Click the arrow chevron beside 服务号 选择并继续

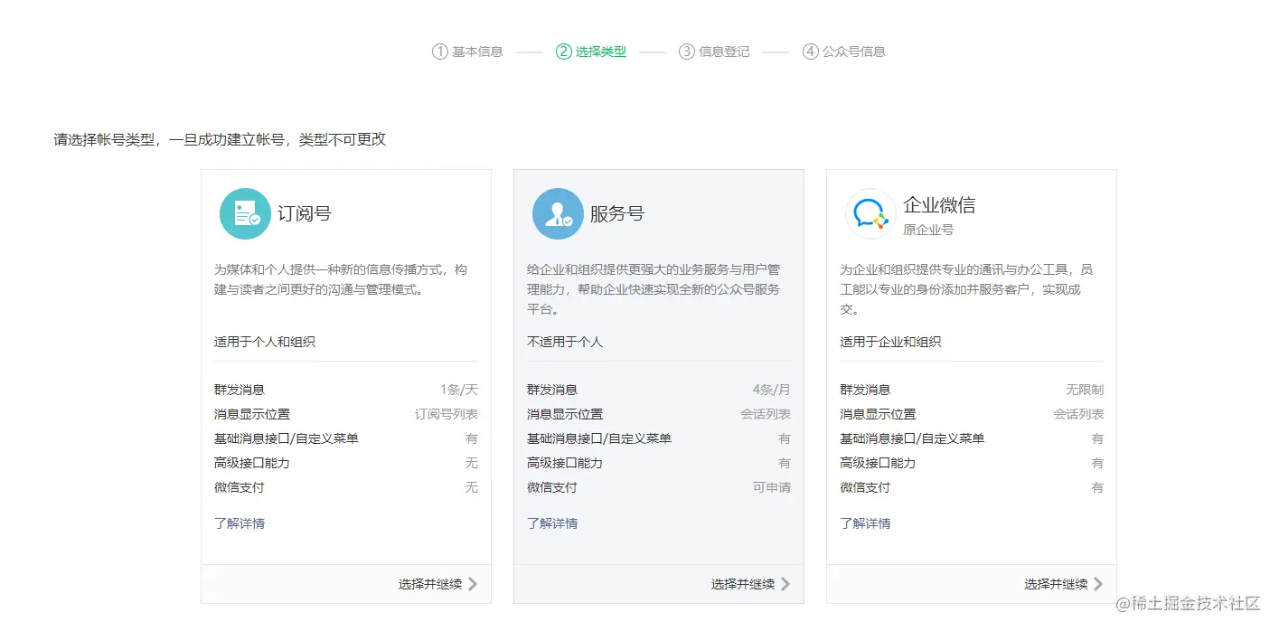tap(785, 584)
